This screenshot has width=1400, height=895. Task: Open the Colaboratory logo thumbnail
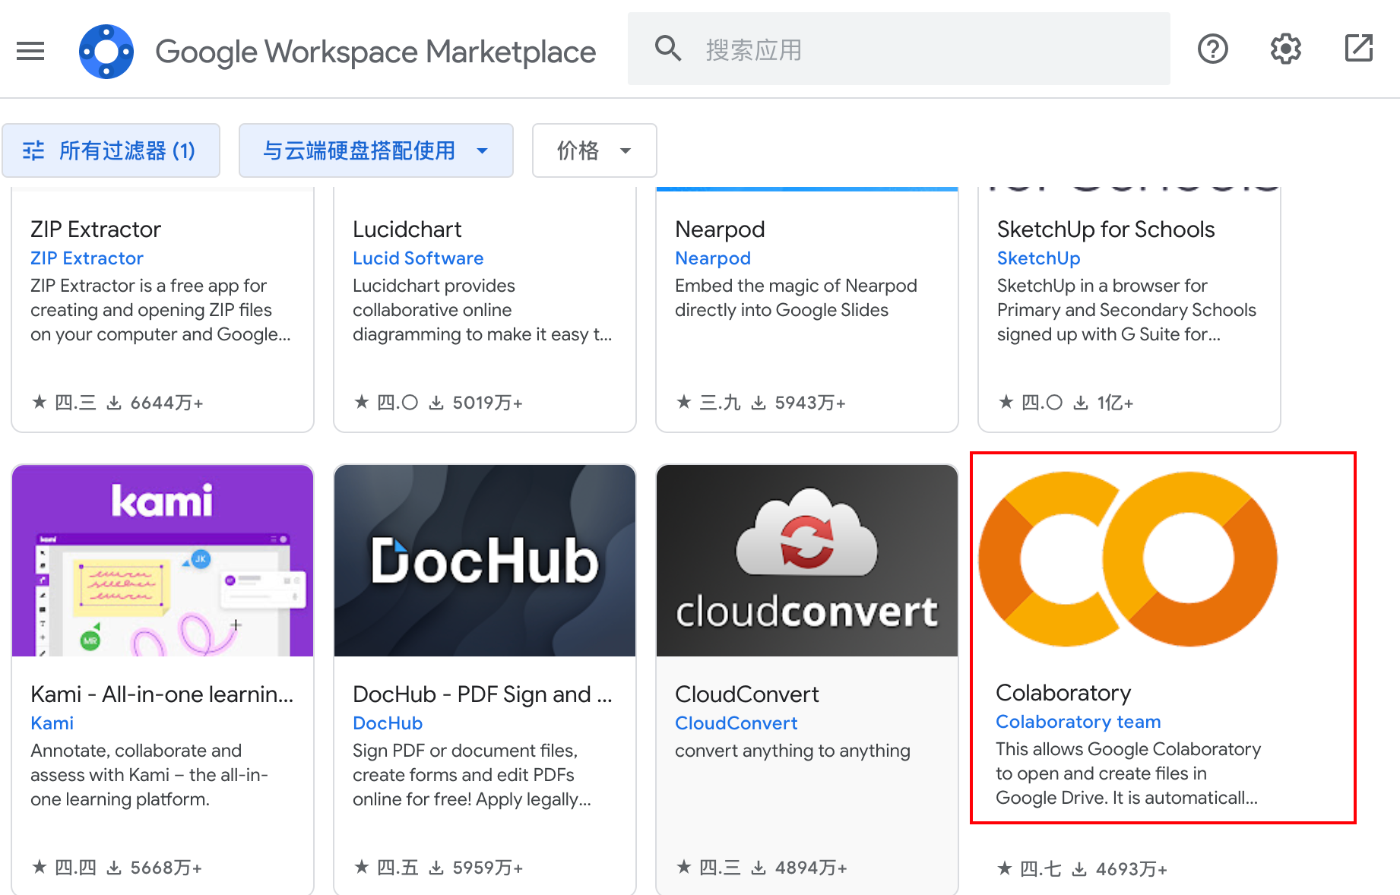pyautogui.click(x=1128, y=559)
